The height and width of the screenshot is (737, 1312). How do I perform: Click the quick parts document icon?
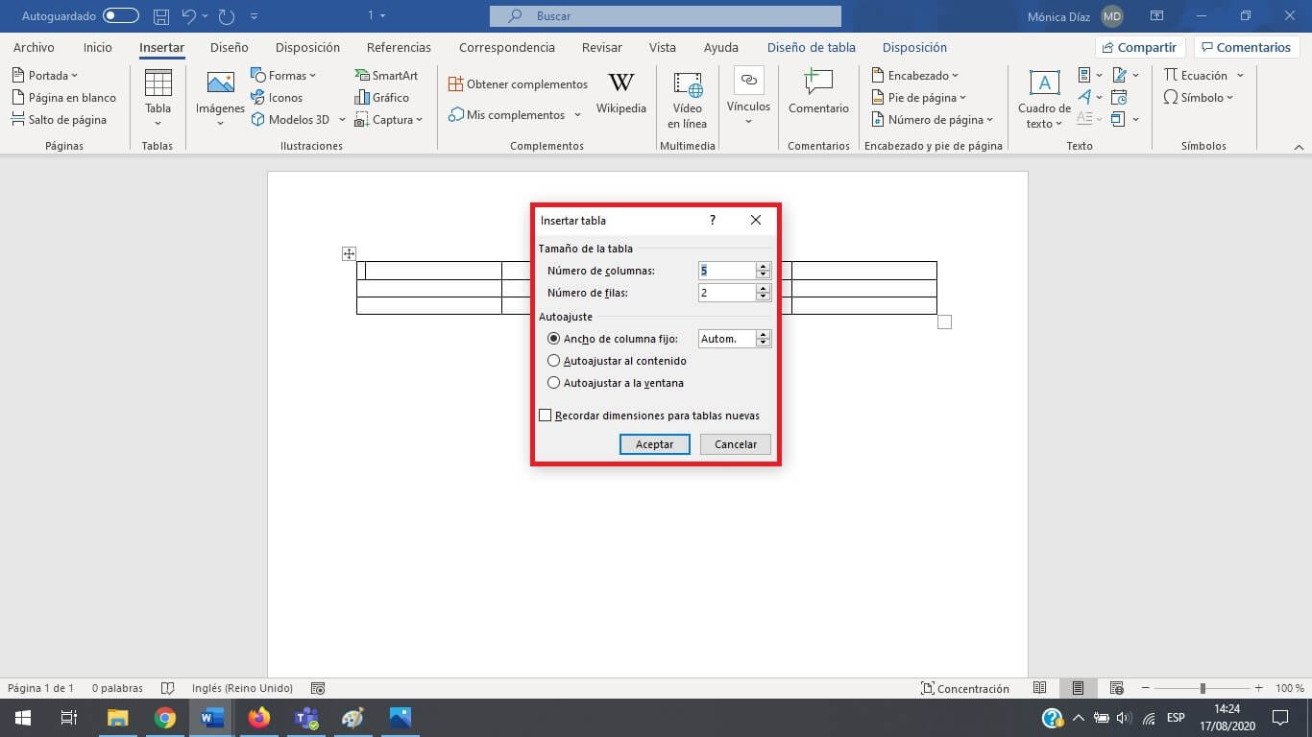(1084, 75)
